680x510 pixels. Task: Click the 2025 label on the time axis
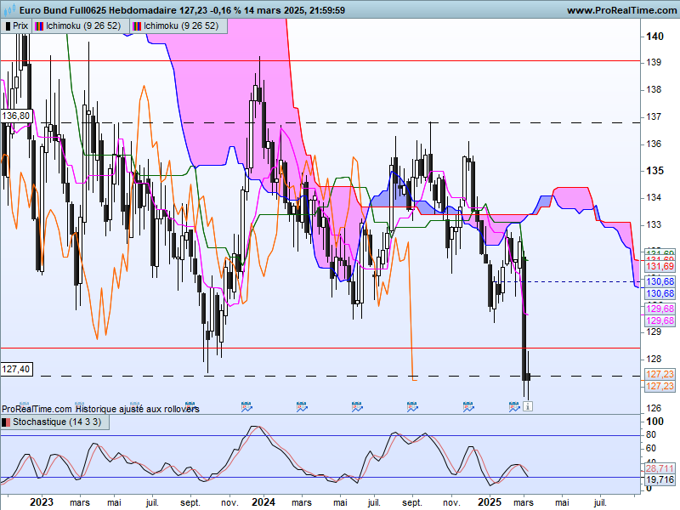(490, 502)
